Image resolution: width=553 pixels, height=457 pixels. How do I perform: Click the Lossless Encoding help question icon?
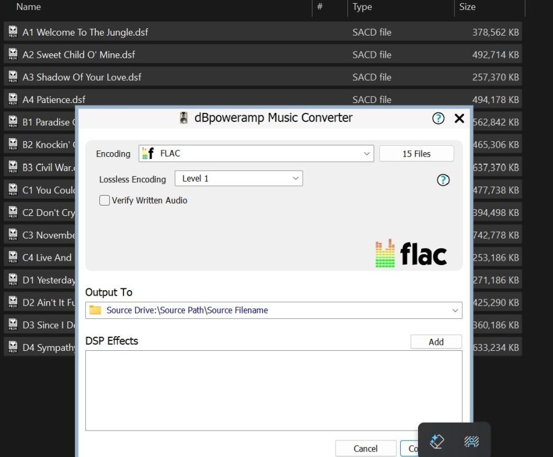tap(443, 180)
